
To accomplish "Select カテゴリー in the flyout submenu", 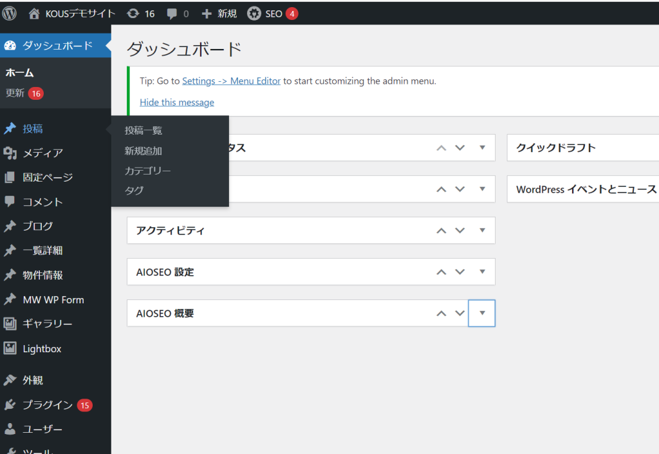I will (x=147, y=171).
